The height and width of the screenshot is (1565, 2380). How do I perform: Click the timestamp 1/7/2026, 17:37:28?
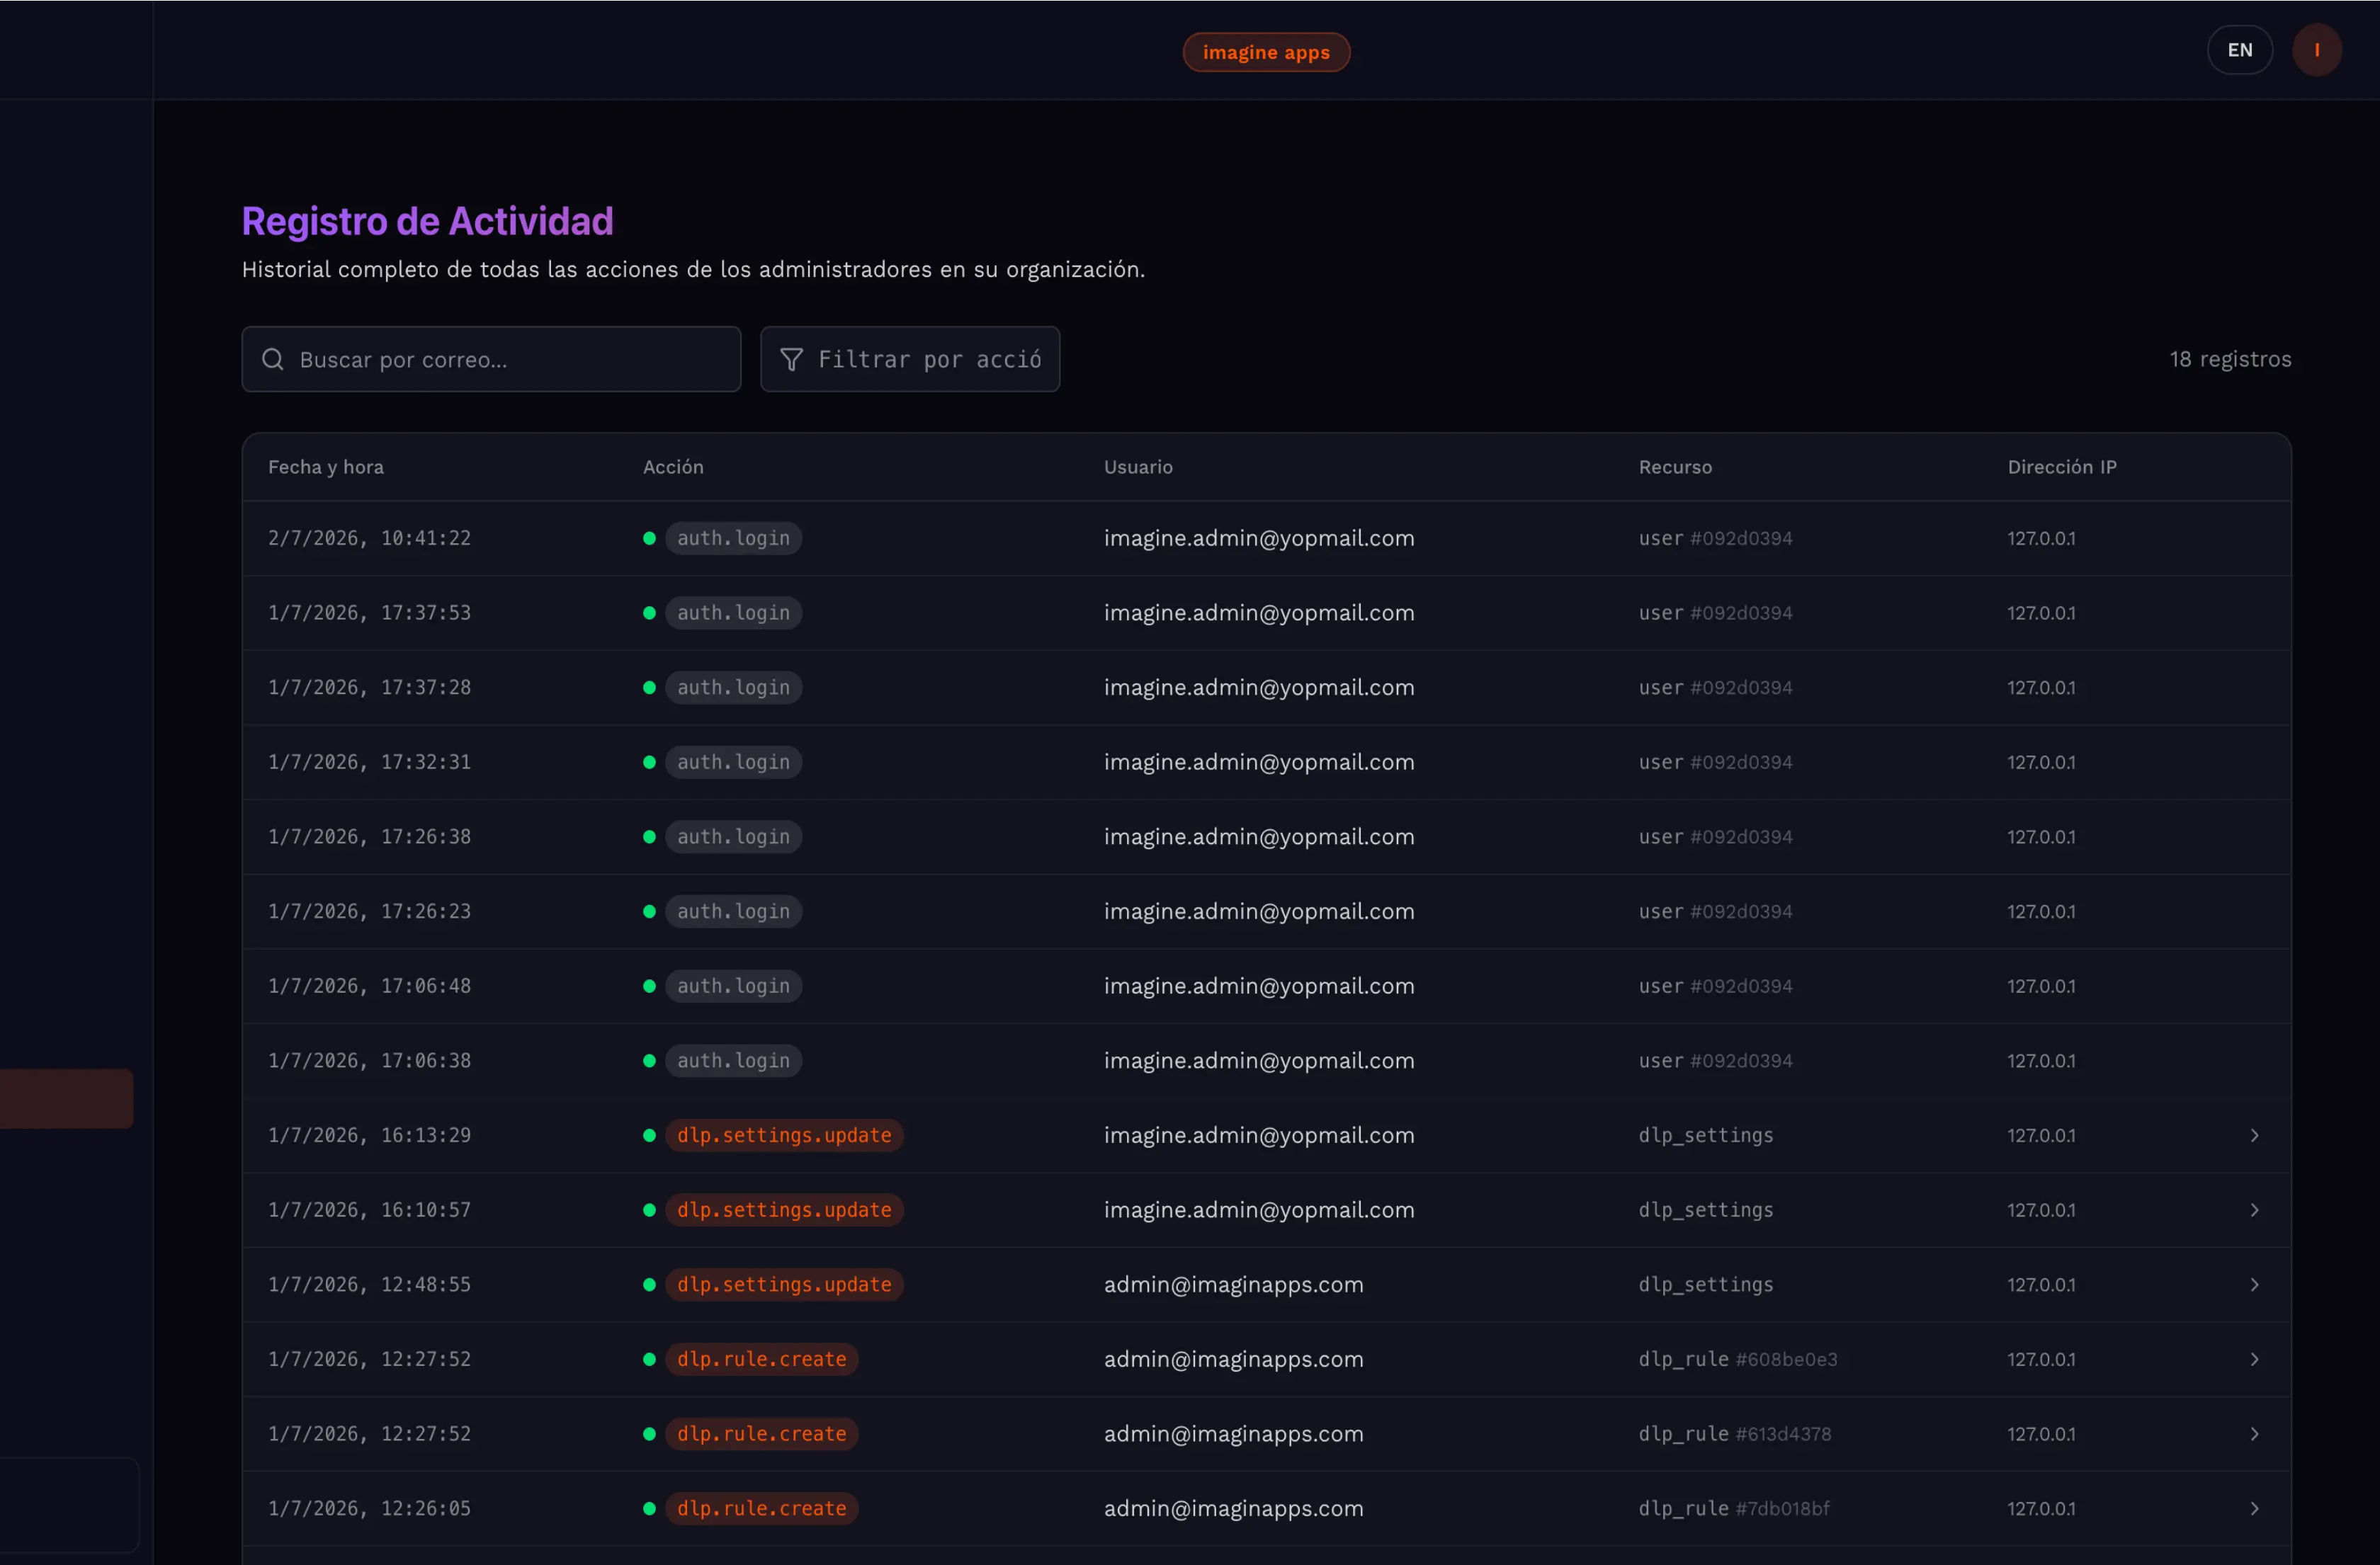pyautogui.click(x=369, y=687)
